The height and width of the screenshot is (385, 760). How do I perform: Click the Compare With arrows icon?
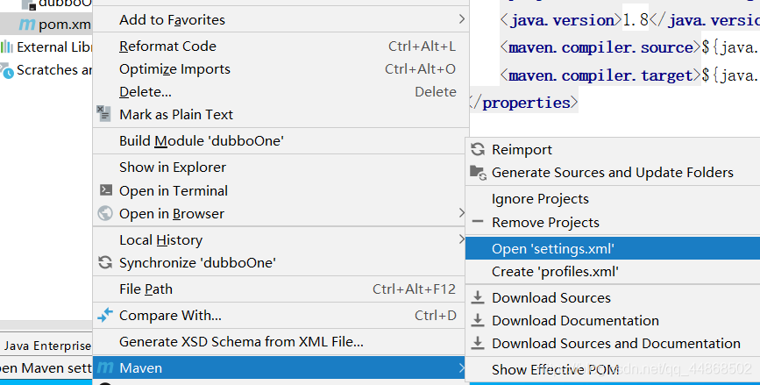coord(105,315)
